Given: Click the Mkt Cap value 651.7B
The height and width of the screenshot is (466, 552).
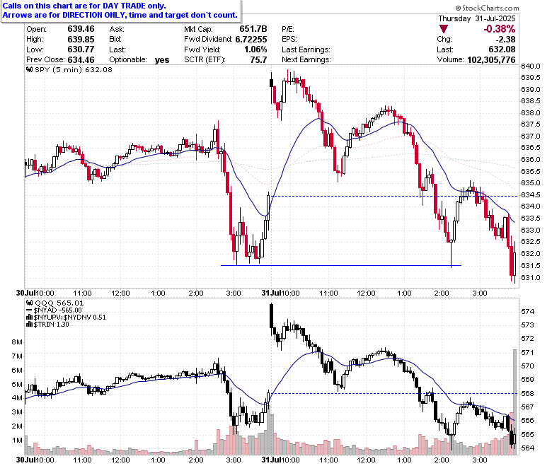Looking at the screenshot, I should pyautogui.click(x=253, y=29).
